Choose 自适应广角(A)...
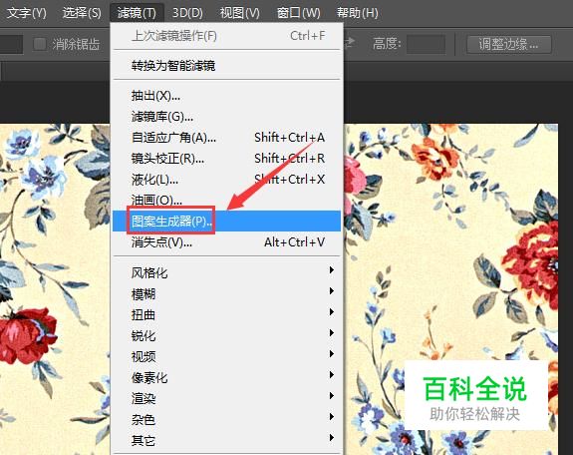Image resolution: width=573 pixels, height=455 pixels. tap(226, 138)
